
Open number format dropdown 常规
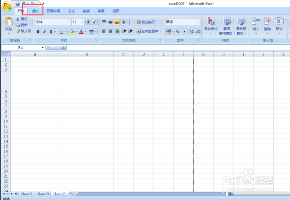(198, 22)
